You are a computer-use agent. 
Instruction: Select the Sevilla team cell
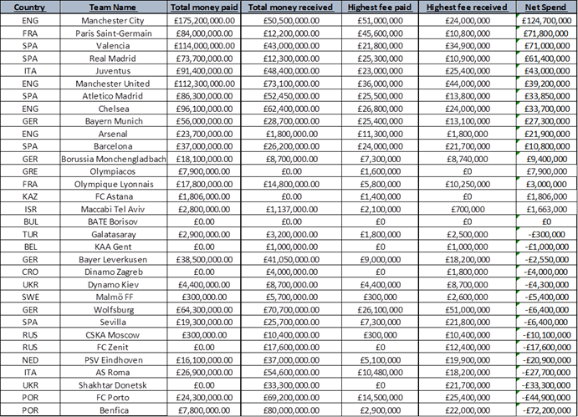coord(113,322)
